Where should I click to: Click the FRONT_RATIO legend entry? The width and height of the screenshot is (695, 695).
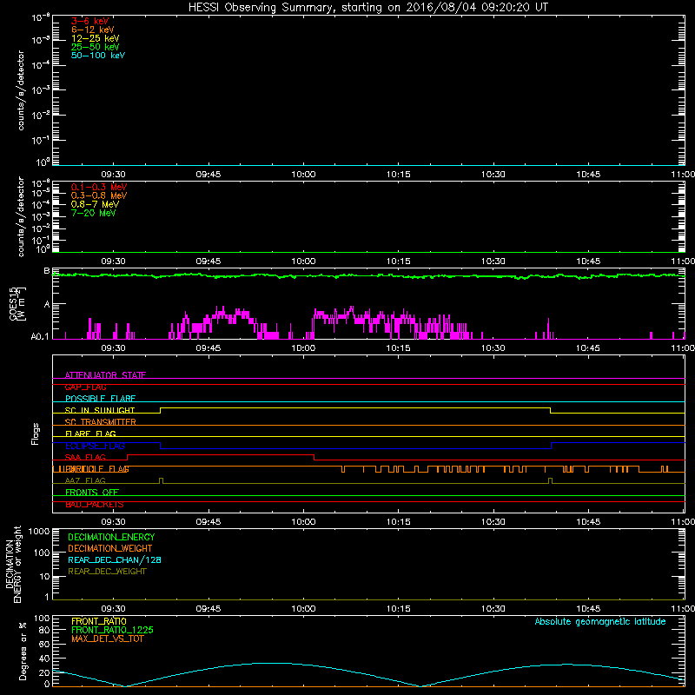coord(99,621)
